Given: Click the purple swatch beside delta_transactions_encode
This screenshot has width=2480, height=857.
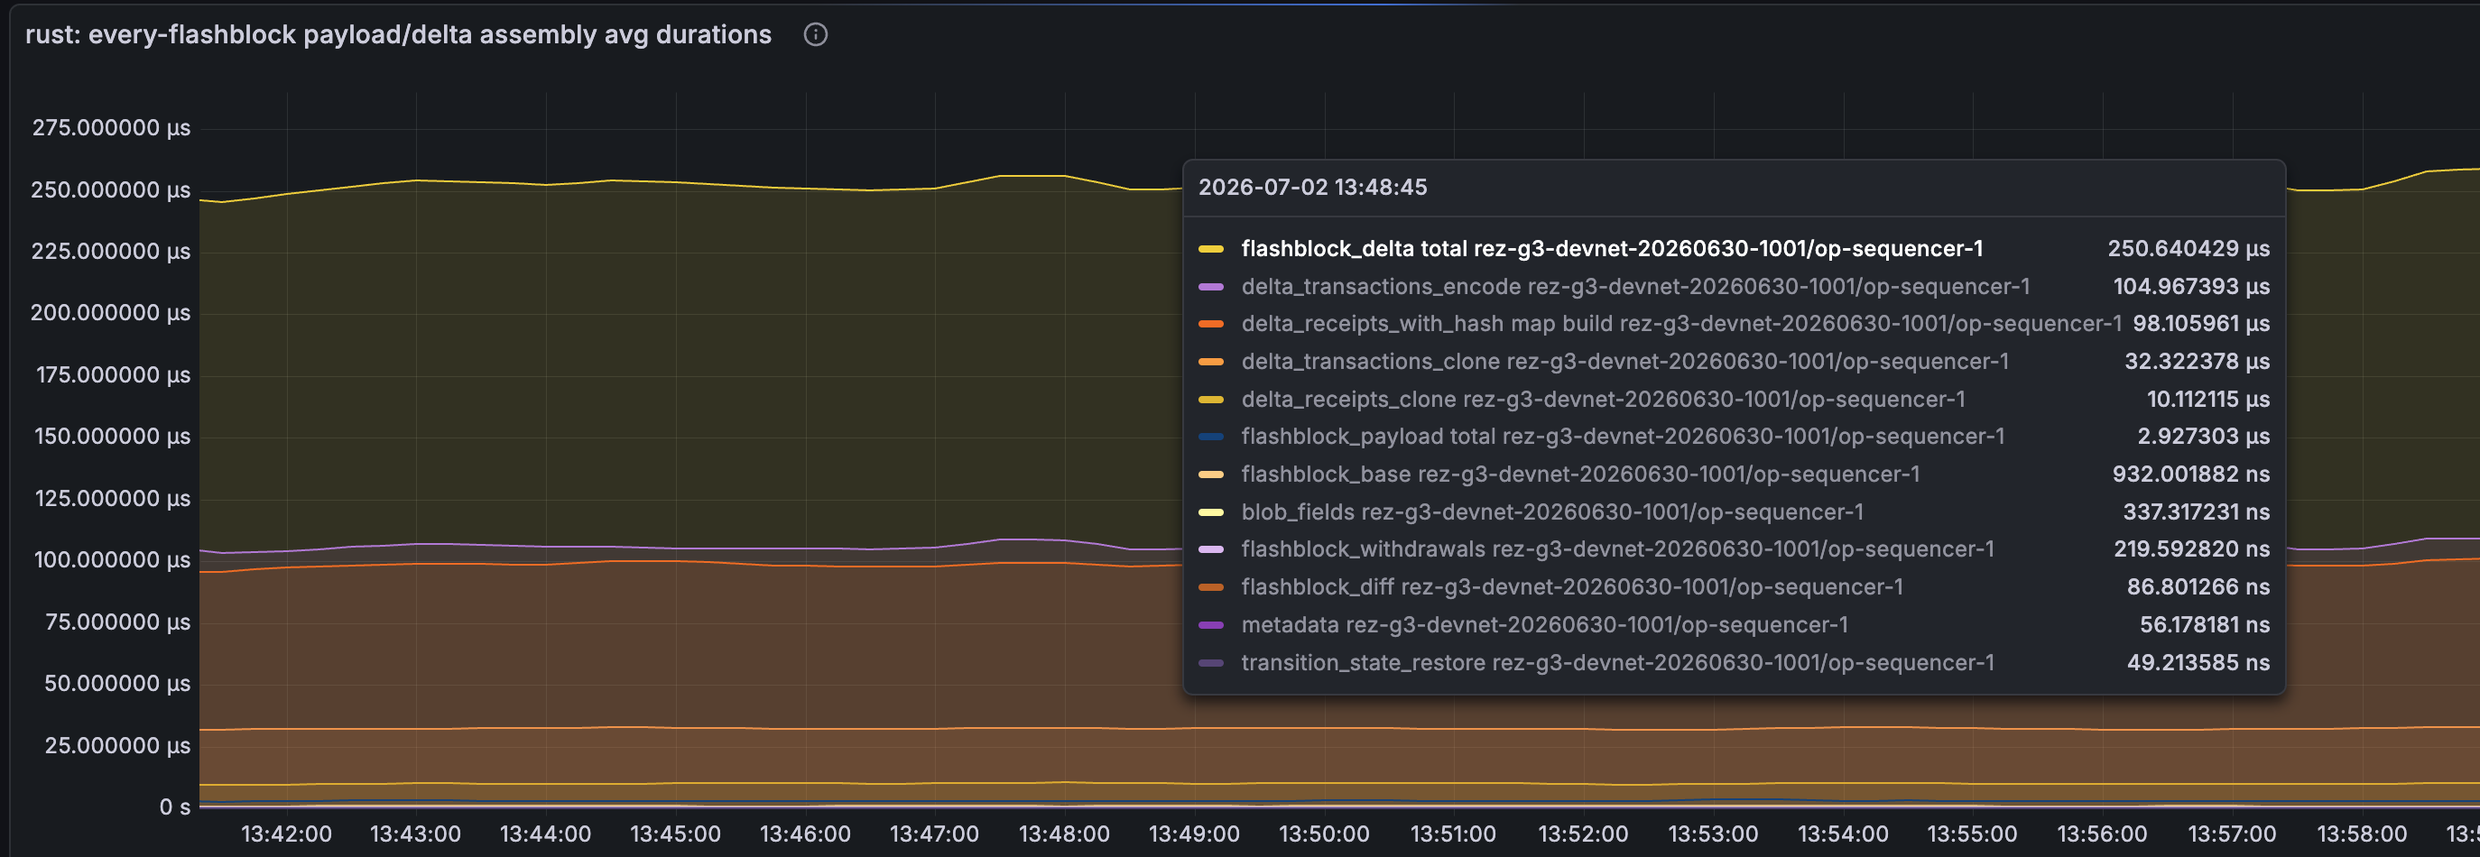Looking at the screenshot, I should tap(1210, 287).
